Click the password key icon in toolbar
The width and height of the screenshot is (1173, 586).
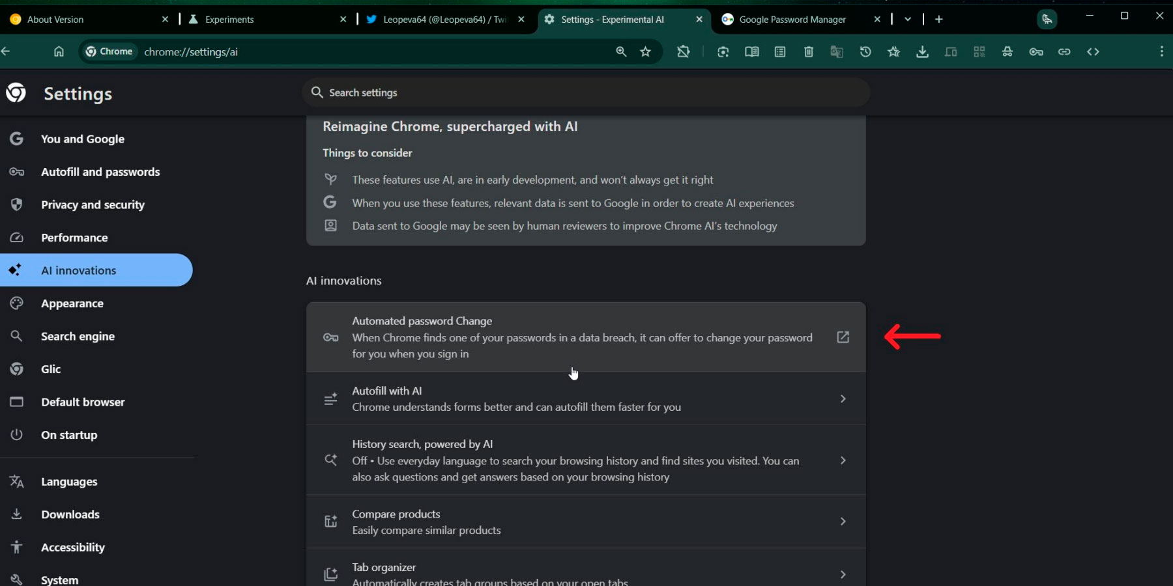(x=1036, y=51)
